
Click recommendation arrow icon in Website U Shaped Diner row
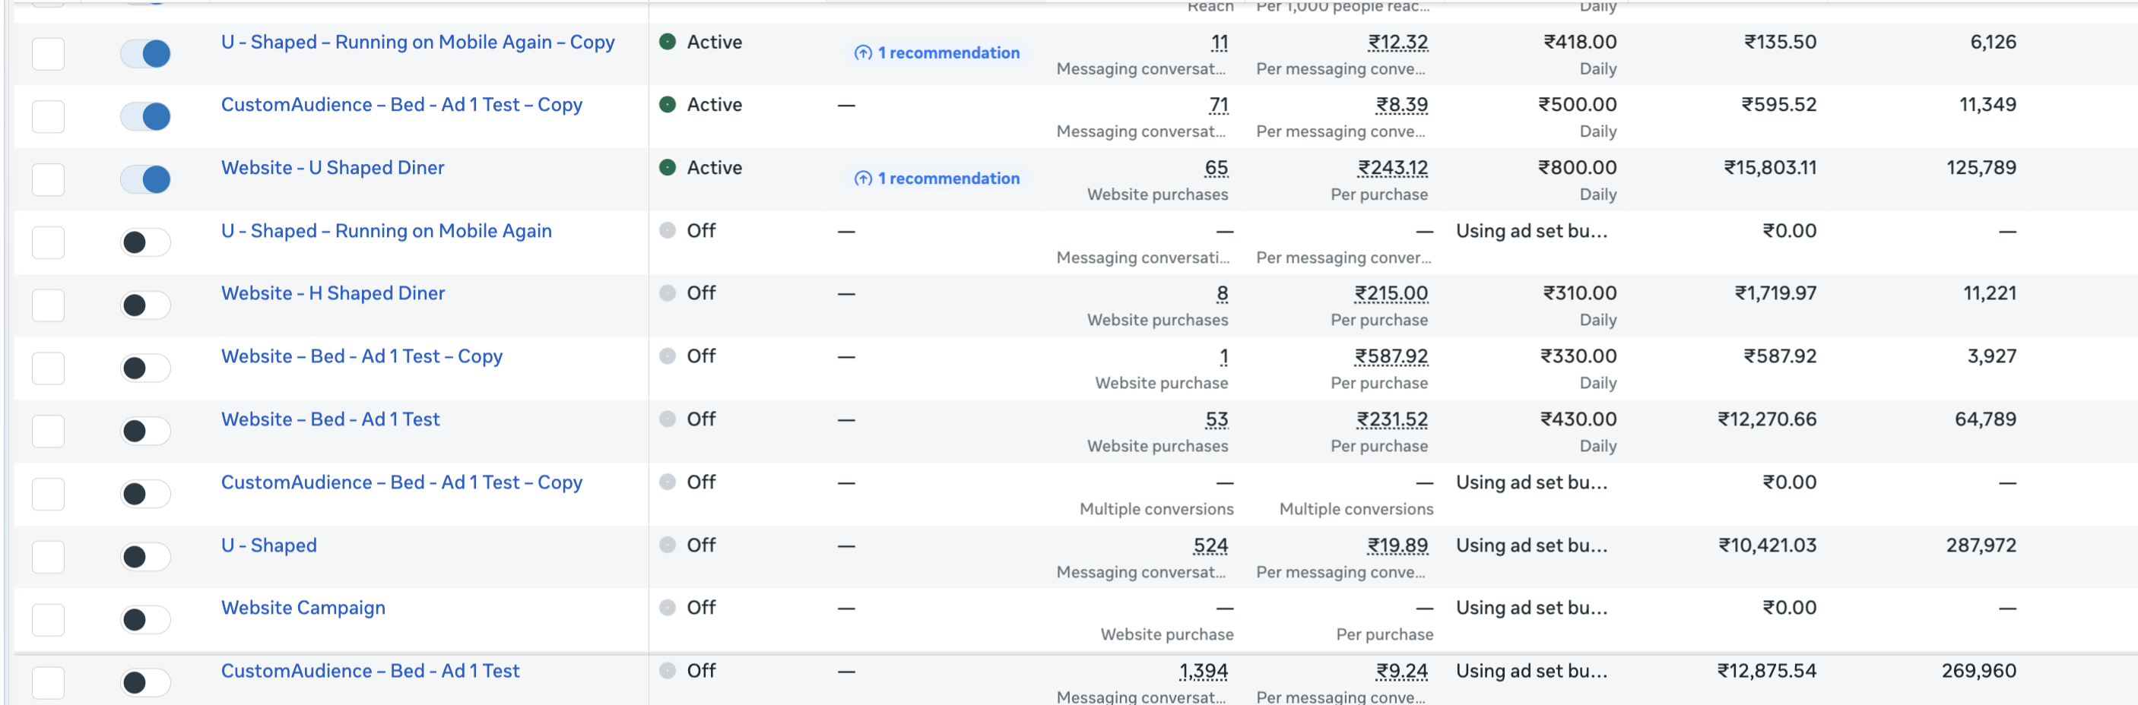[x=863, y=179]
